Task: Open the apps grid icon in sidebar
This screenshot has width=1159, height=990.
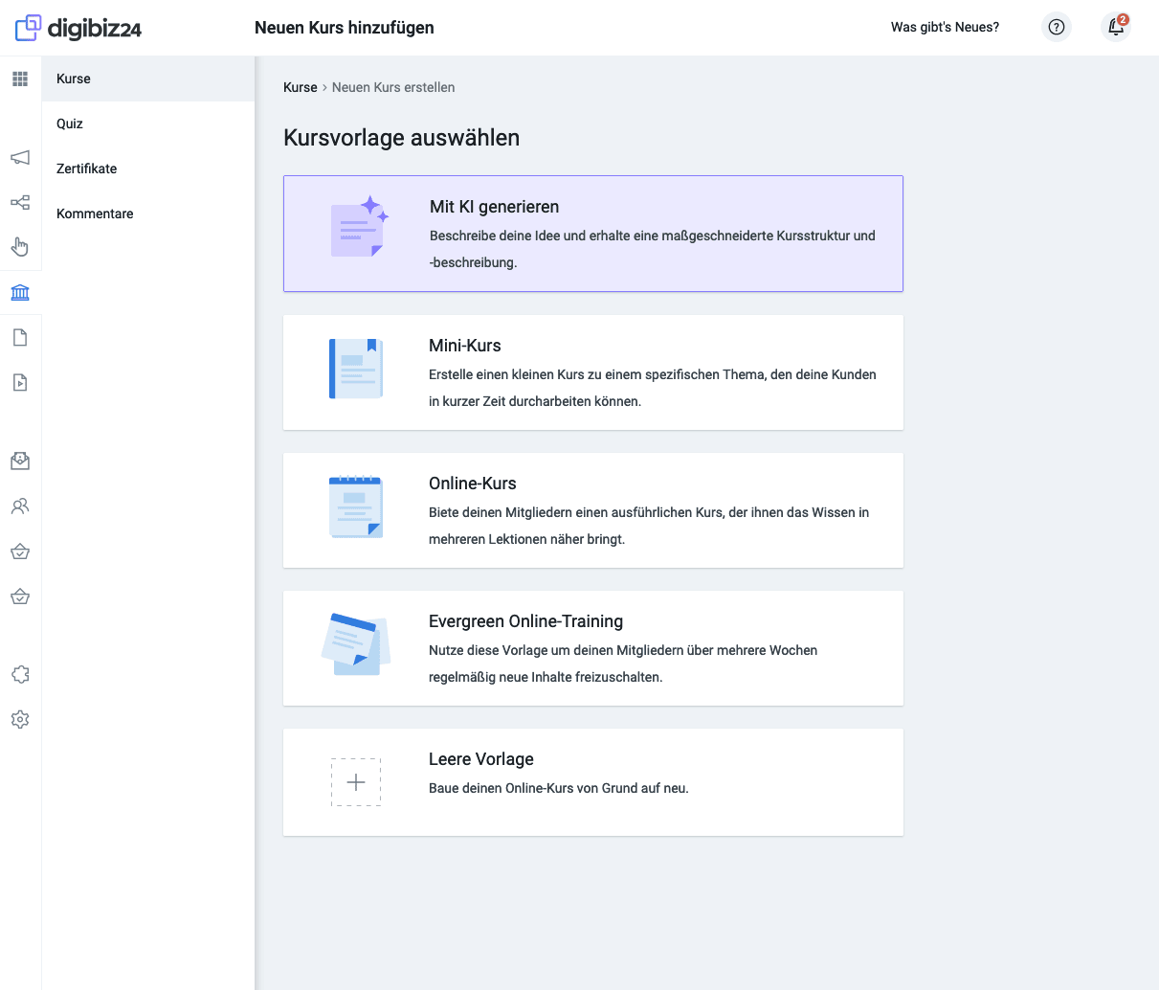Action: tap(20, 79)
